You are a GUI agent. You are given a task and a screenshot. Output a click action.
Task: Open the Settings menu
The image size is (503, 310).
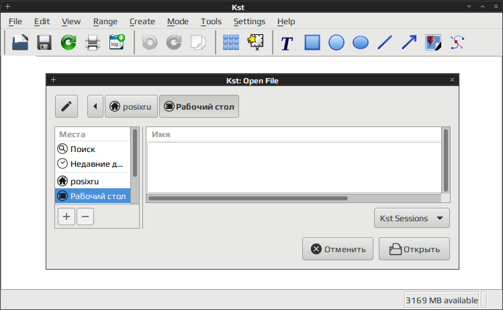pos(249,22)
